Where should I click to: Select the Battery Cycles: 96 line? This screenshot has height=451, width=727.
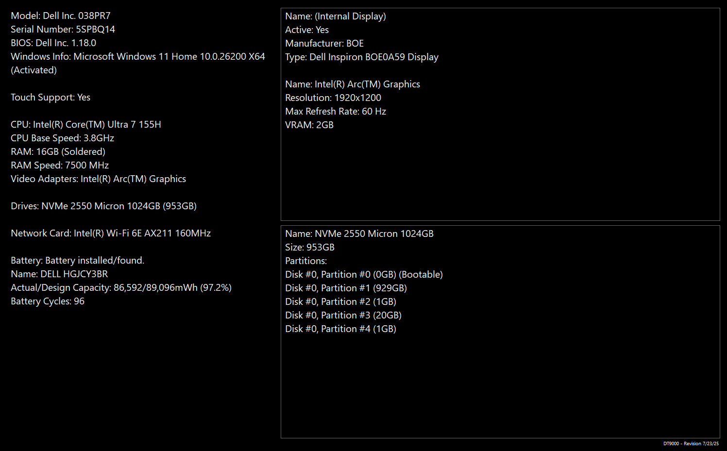[48, 301]
